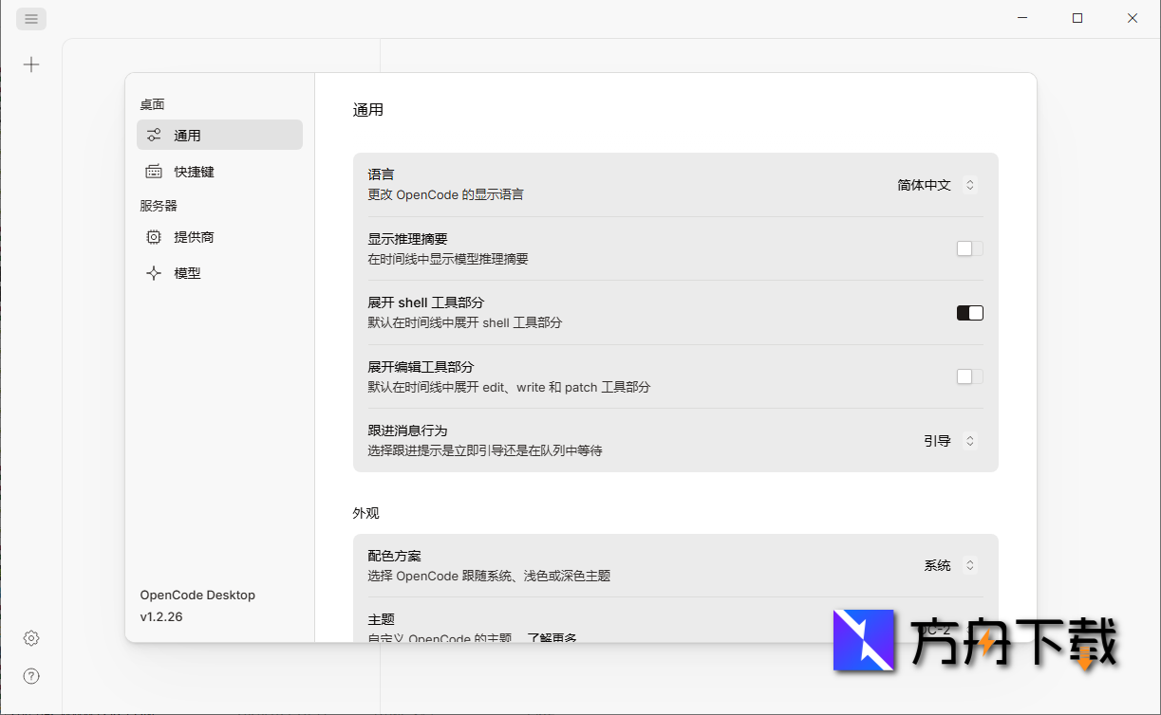Viewport: 1161px width, 715px height.
Task: Open settings with the bottom-left gear icon
Action: [30, 638]
